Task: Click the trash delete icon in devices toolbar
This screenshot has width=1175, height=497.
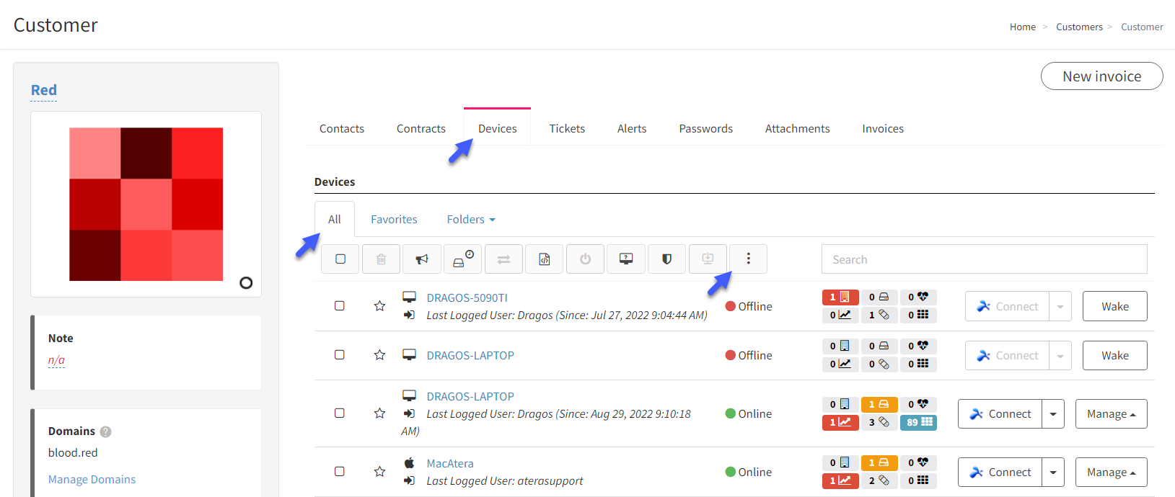Action: (381, 259)
